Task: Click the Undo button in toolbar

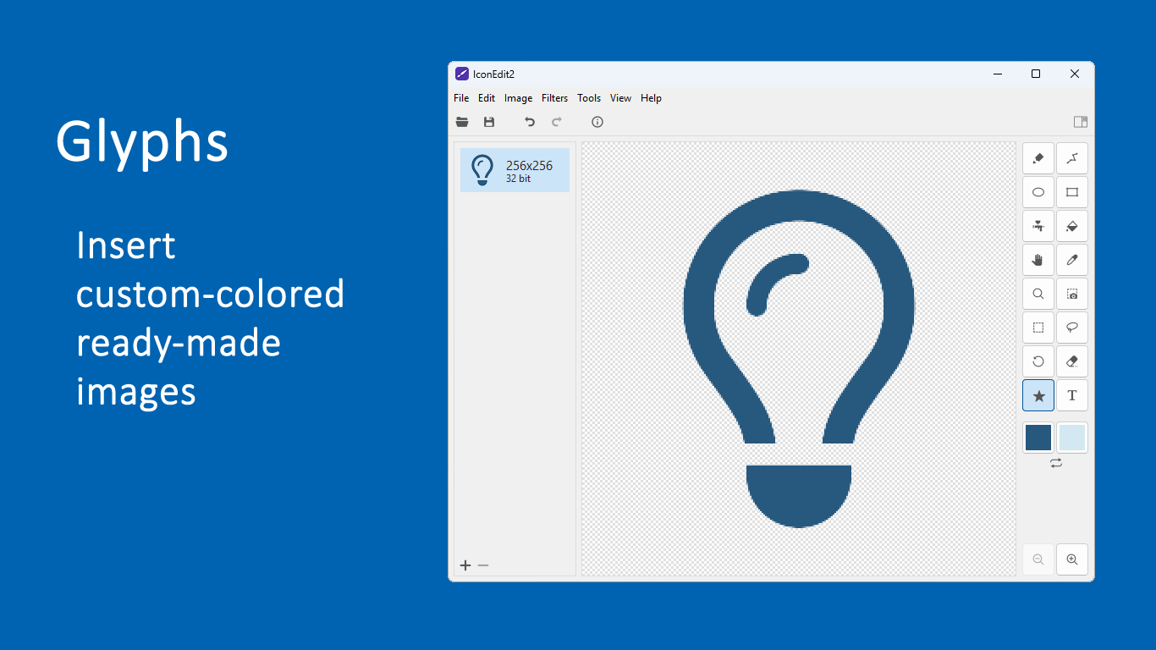Action: point(530,122)
